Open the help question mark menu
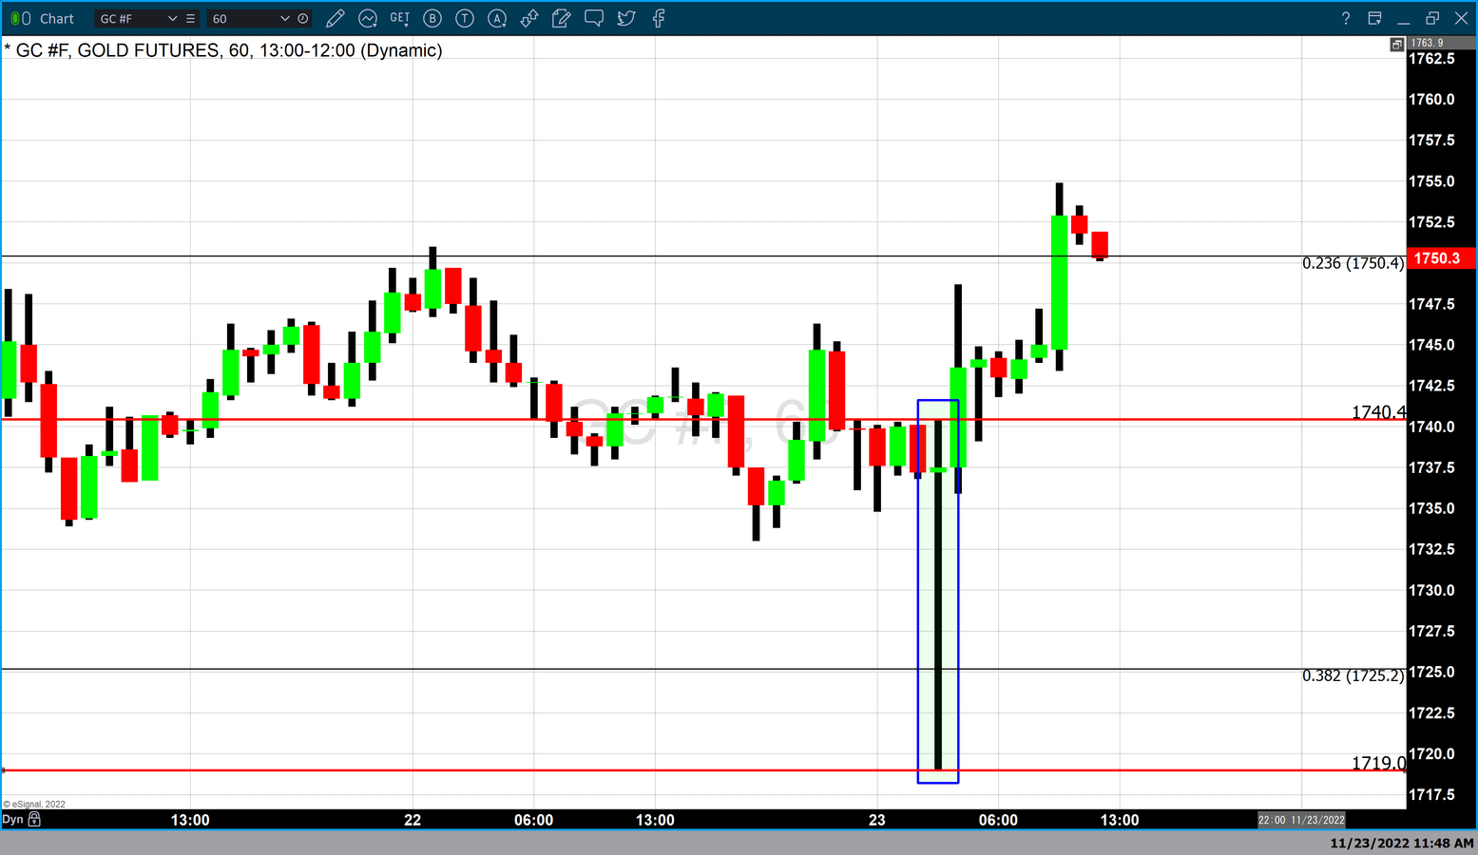 [x=1345, y=18]
